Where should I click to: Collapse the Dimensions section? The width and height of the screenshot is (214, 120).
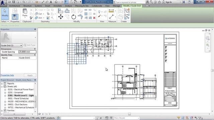[x=35, y=49]
